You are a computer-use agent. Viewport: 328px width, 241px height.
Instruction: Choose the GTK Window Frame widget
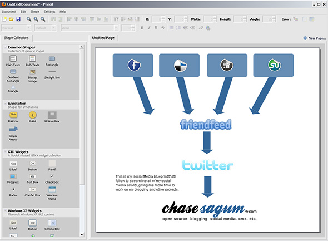coord(52,193)
